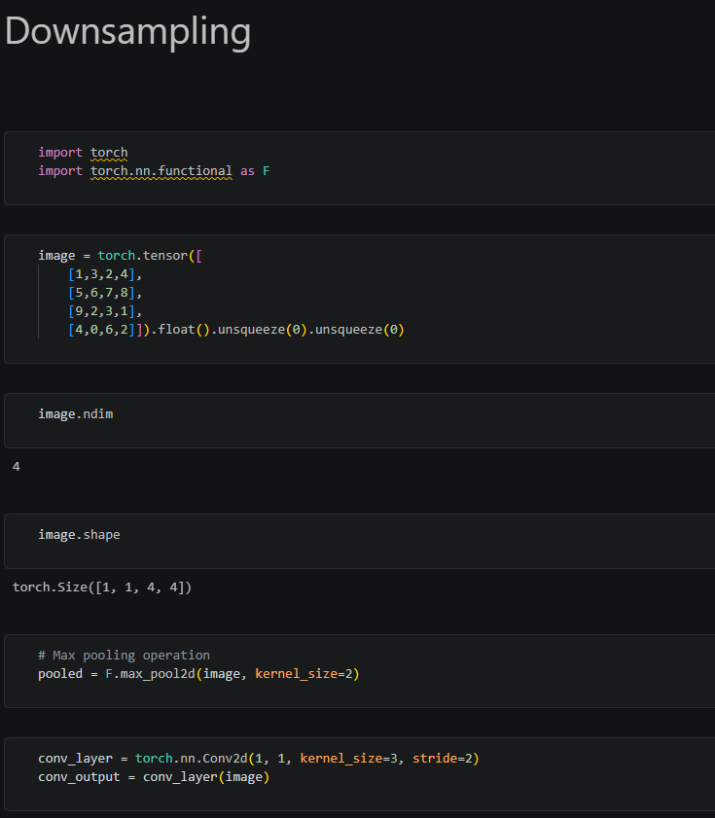
Task: Click the Downsampling heading
Action: coord(127,32)
